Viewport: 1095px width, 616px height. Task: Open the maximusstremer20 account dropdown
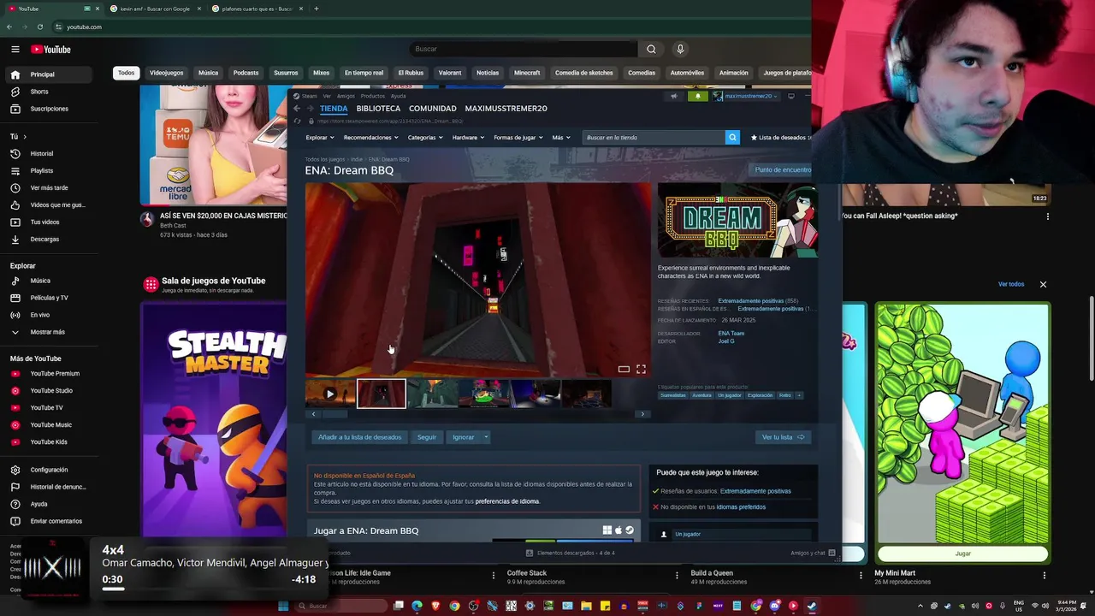[x=745, y=96]
